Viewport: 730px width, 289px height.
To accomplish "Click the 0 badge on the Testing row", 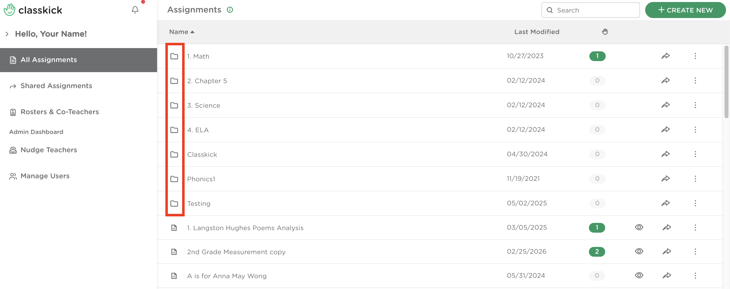I will [597, 203].
